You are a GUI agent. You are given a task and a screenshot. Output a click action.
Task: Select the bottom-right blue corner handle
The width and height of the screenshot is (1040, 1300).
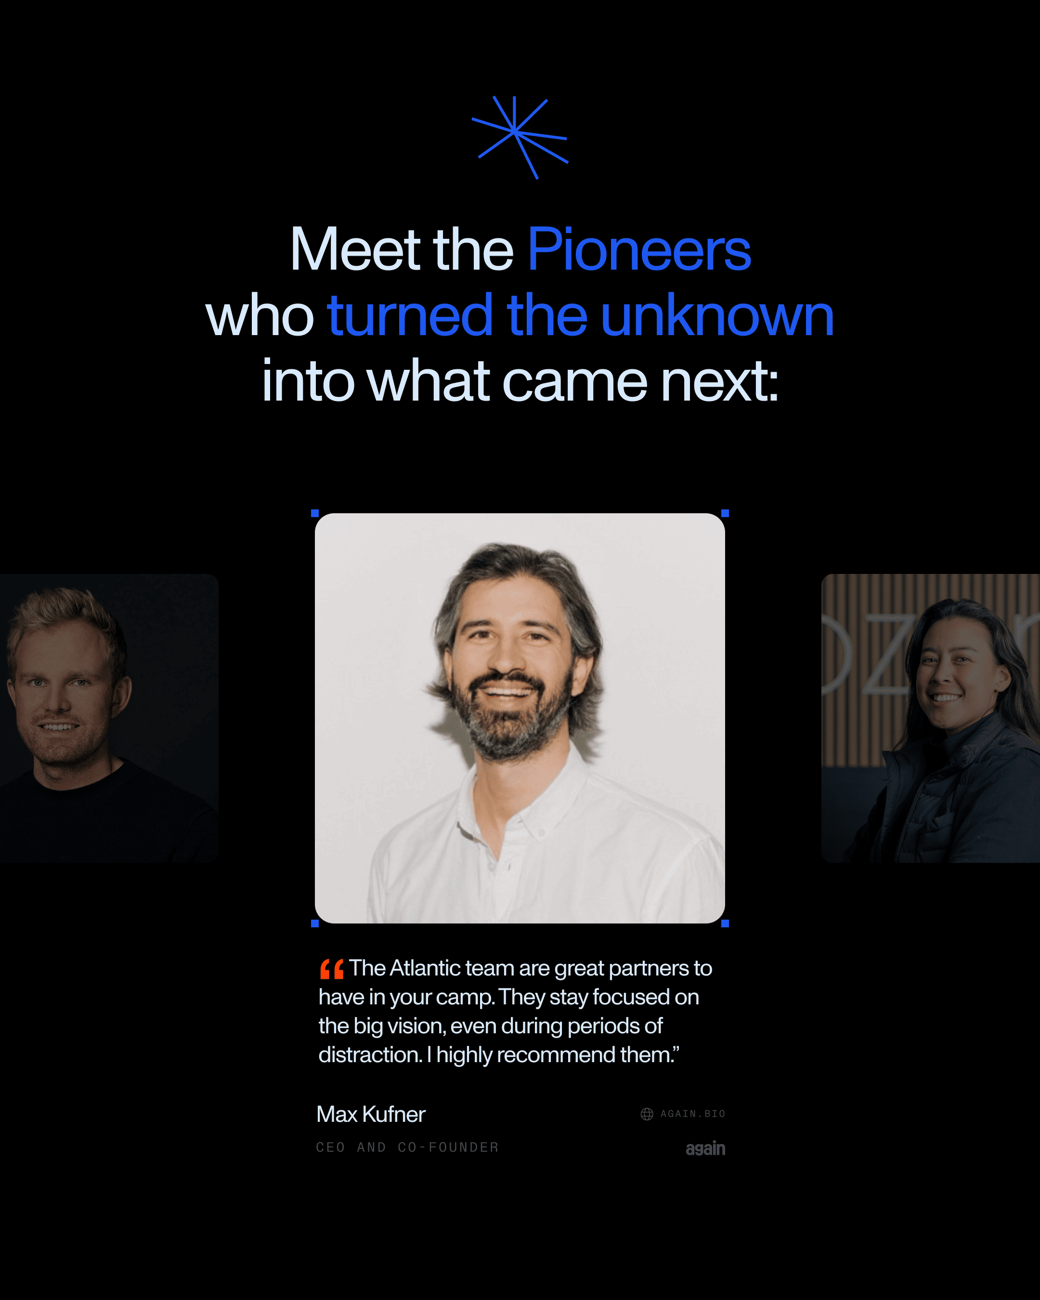pos(725,923)
